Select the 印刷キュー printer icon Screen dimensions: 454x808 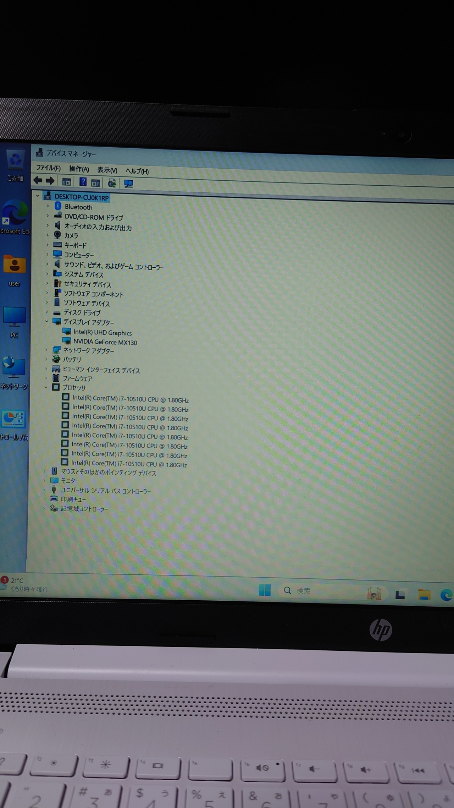pos(54,499)
